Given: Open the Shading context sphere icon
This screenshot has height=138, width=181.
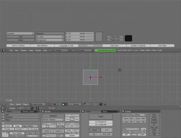Looking at the screenshot, I should pyautogui.click(x=23, y=108).
